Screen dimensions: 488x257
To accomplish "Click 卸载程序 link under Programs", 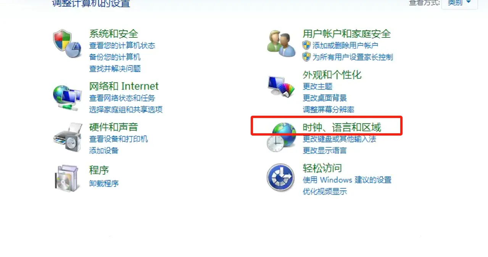I will coord(104,183).
